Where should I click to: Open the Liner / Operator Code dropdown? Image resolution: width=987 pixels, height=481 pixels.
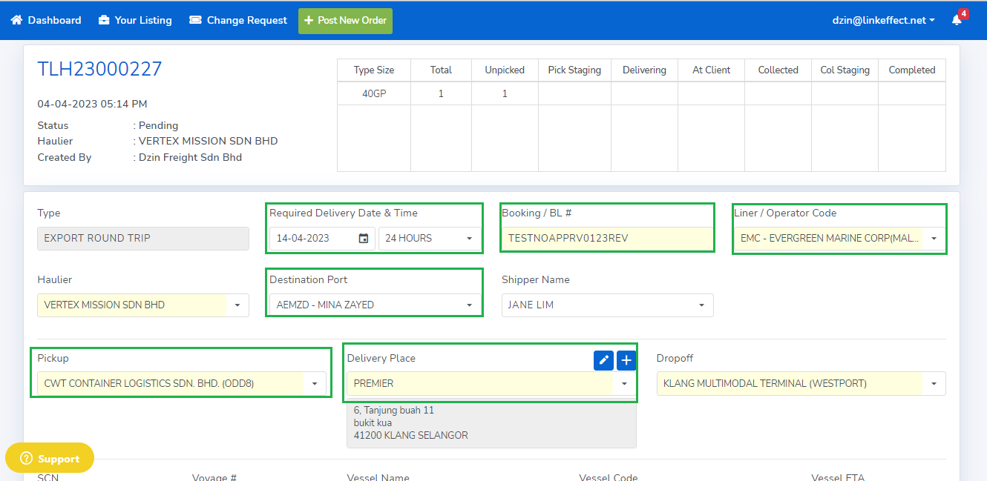933,239
